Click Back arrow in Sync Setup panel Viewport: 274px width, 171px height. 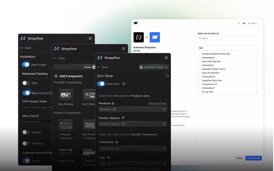(x=98, y=67)
